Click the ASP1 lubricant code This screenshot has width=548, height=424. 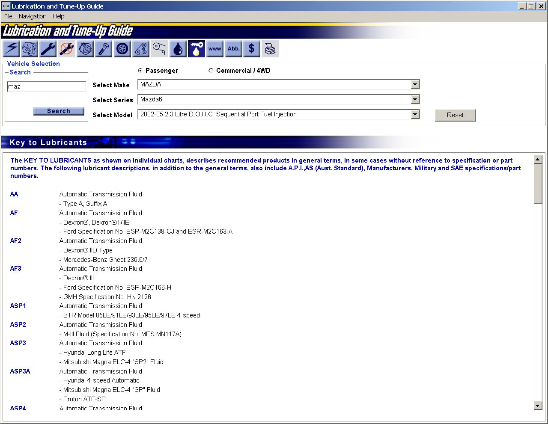(x=18, y=306)
